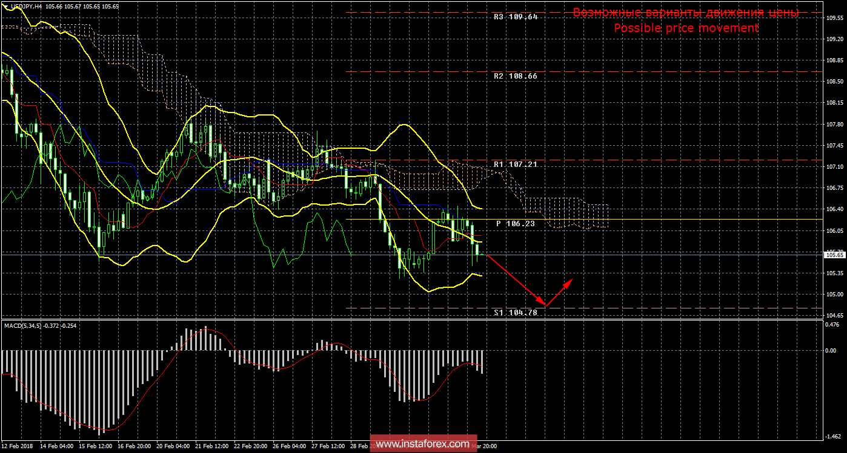This screenshot has height=453, width=847.
Task: Click the 12 Feb 2018 date label
Action: 16,446
